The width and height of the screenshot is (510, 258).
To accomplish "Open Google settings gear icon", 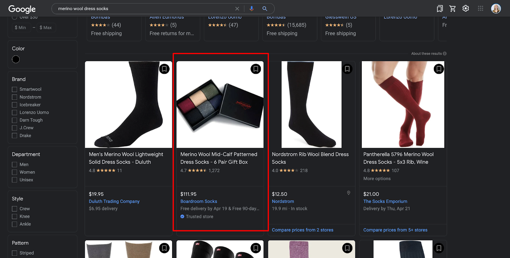I will click(x=466, y=9).
